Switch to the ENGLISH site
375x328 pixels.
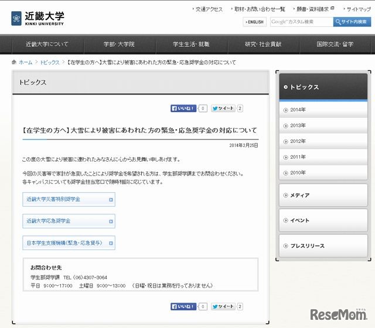(x=255, y=22)
